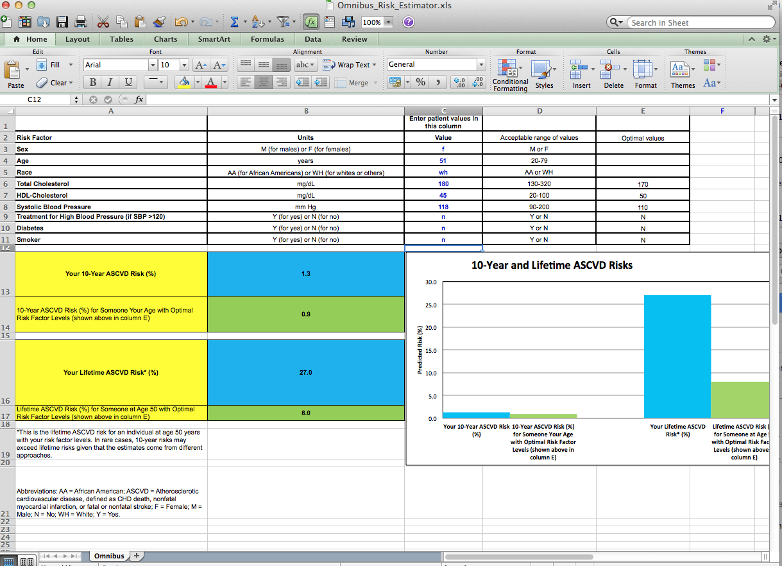
Task: Click the Format cells button in Cells group
Action: [x=645, y=74]
